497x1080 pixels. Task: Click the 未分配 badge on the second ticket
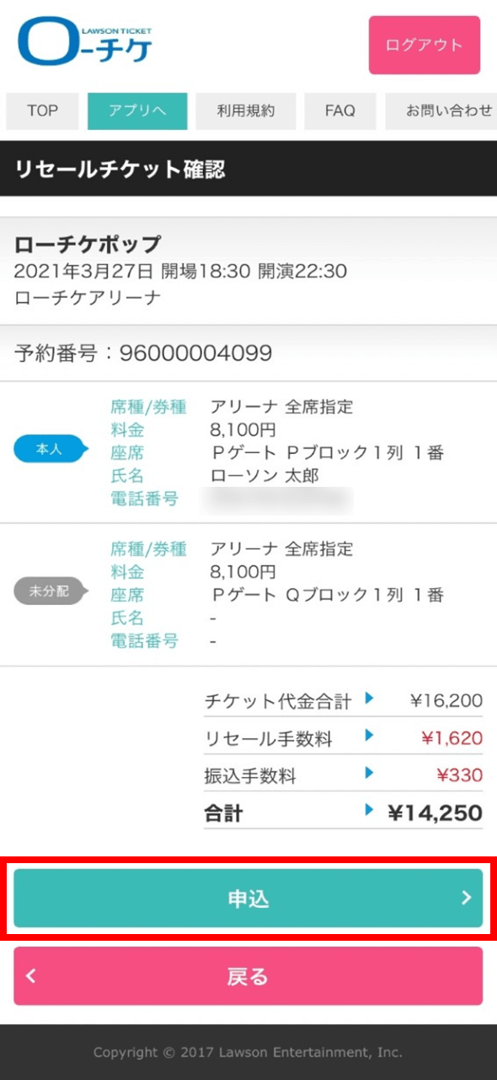pos(48,591)
